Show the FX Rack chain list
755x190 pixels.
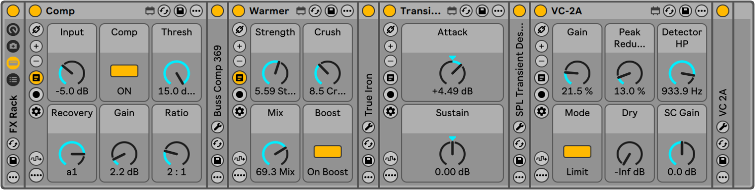pyautogui.click(x=13, y=80)
